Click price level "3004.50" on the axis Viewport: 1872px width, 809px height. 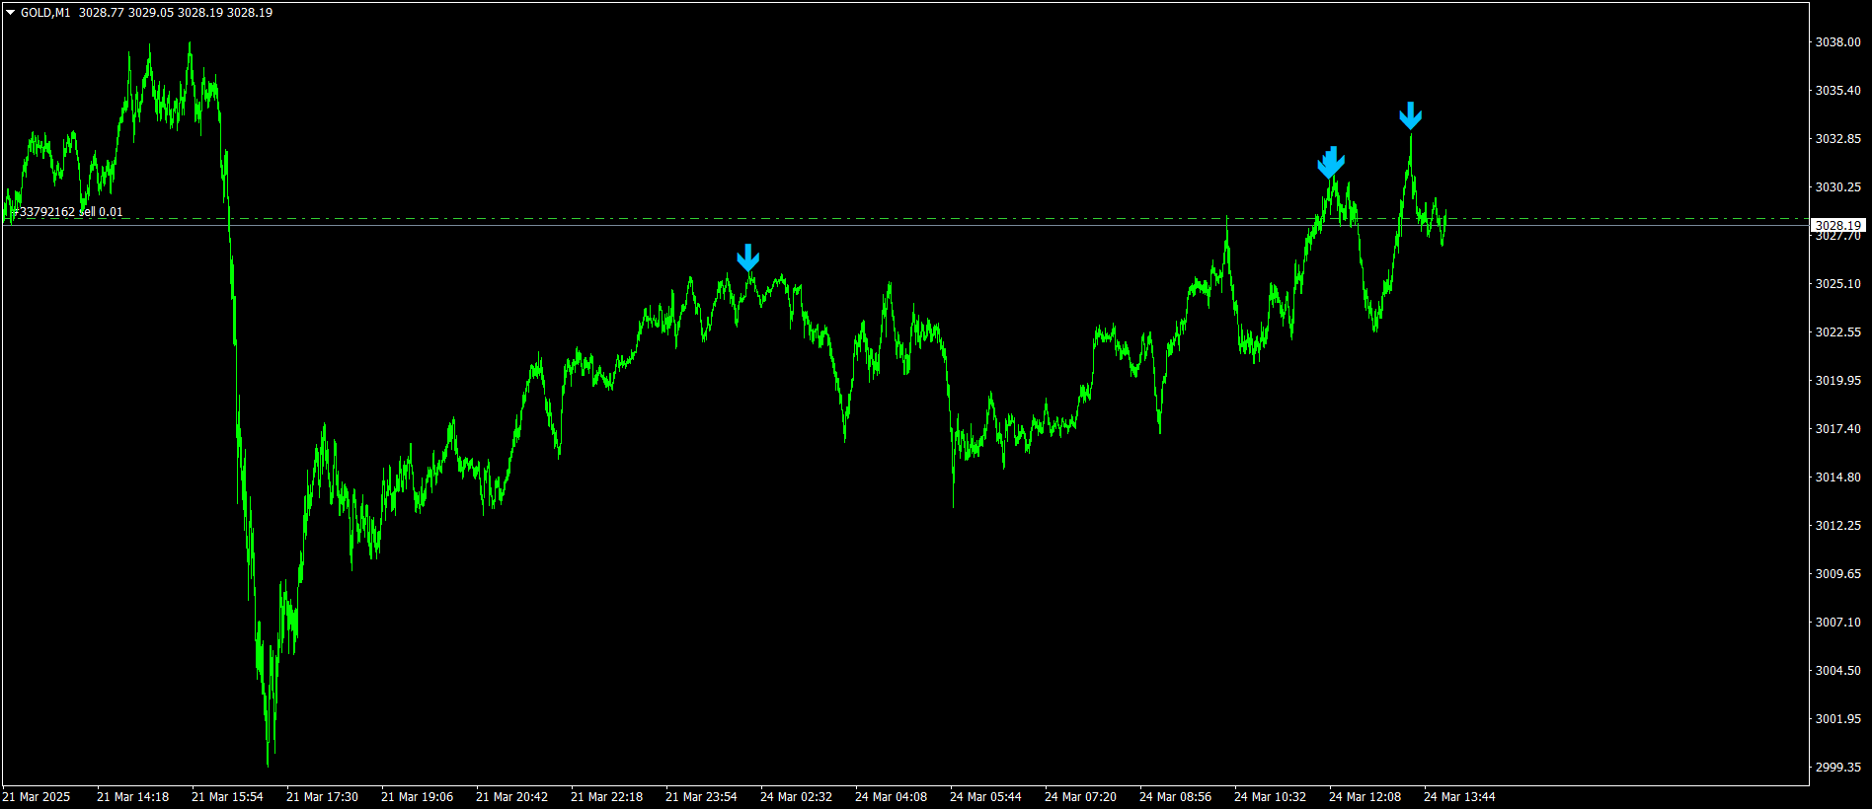click(x=1838, y=671)
